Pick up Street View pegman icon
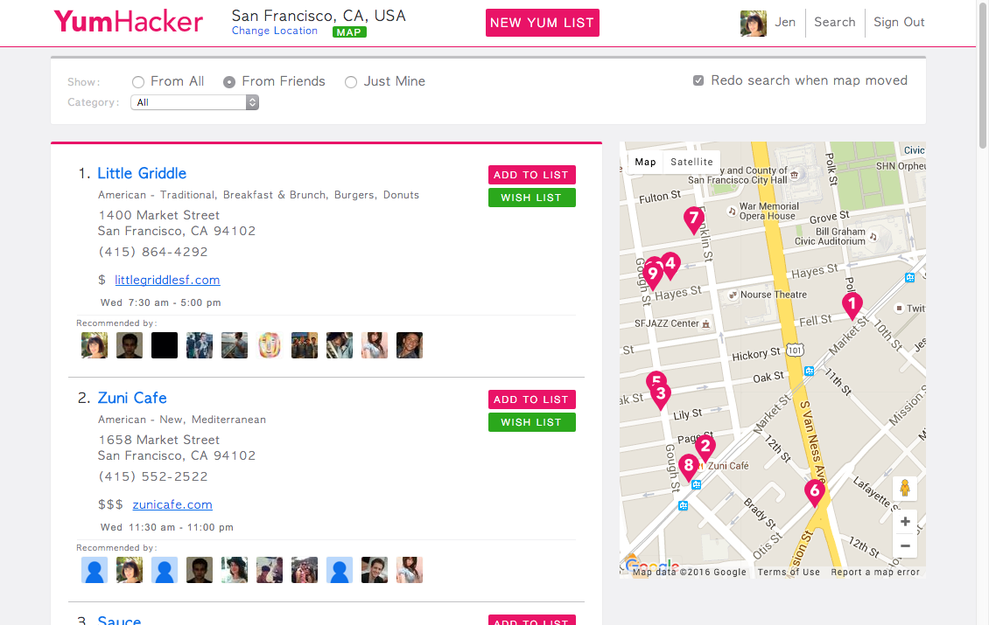 coord(904,488)
